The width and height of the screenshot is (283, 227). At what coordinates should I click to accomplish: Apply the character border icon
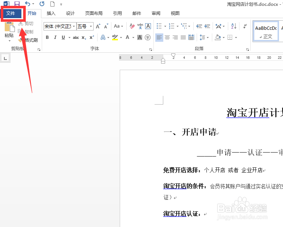[x=148, y=27]
